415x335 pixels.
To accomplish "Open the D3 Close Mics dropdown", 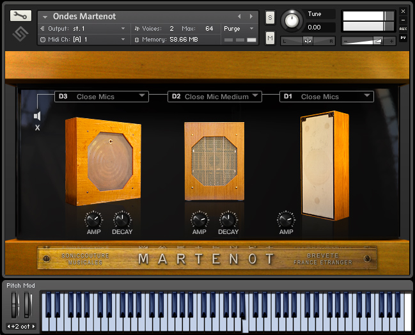I will click(102, 97).
